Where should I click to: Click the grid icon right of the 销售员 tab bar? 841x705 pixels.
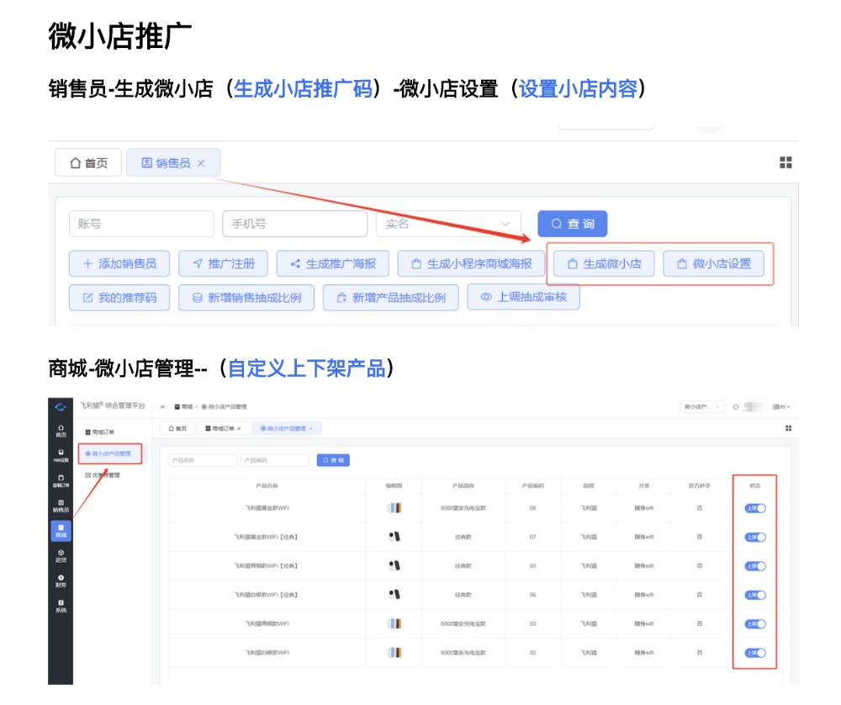coord(785,162)
